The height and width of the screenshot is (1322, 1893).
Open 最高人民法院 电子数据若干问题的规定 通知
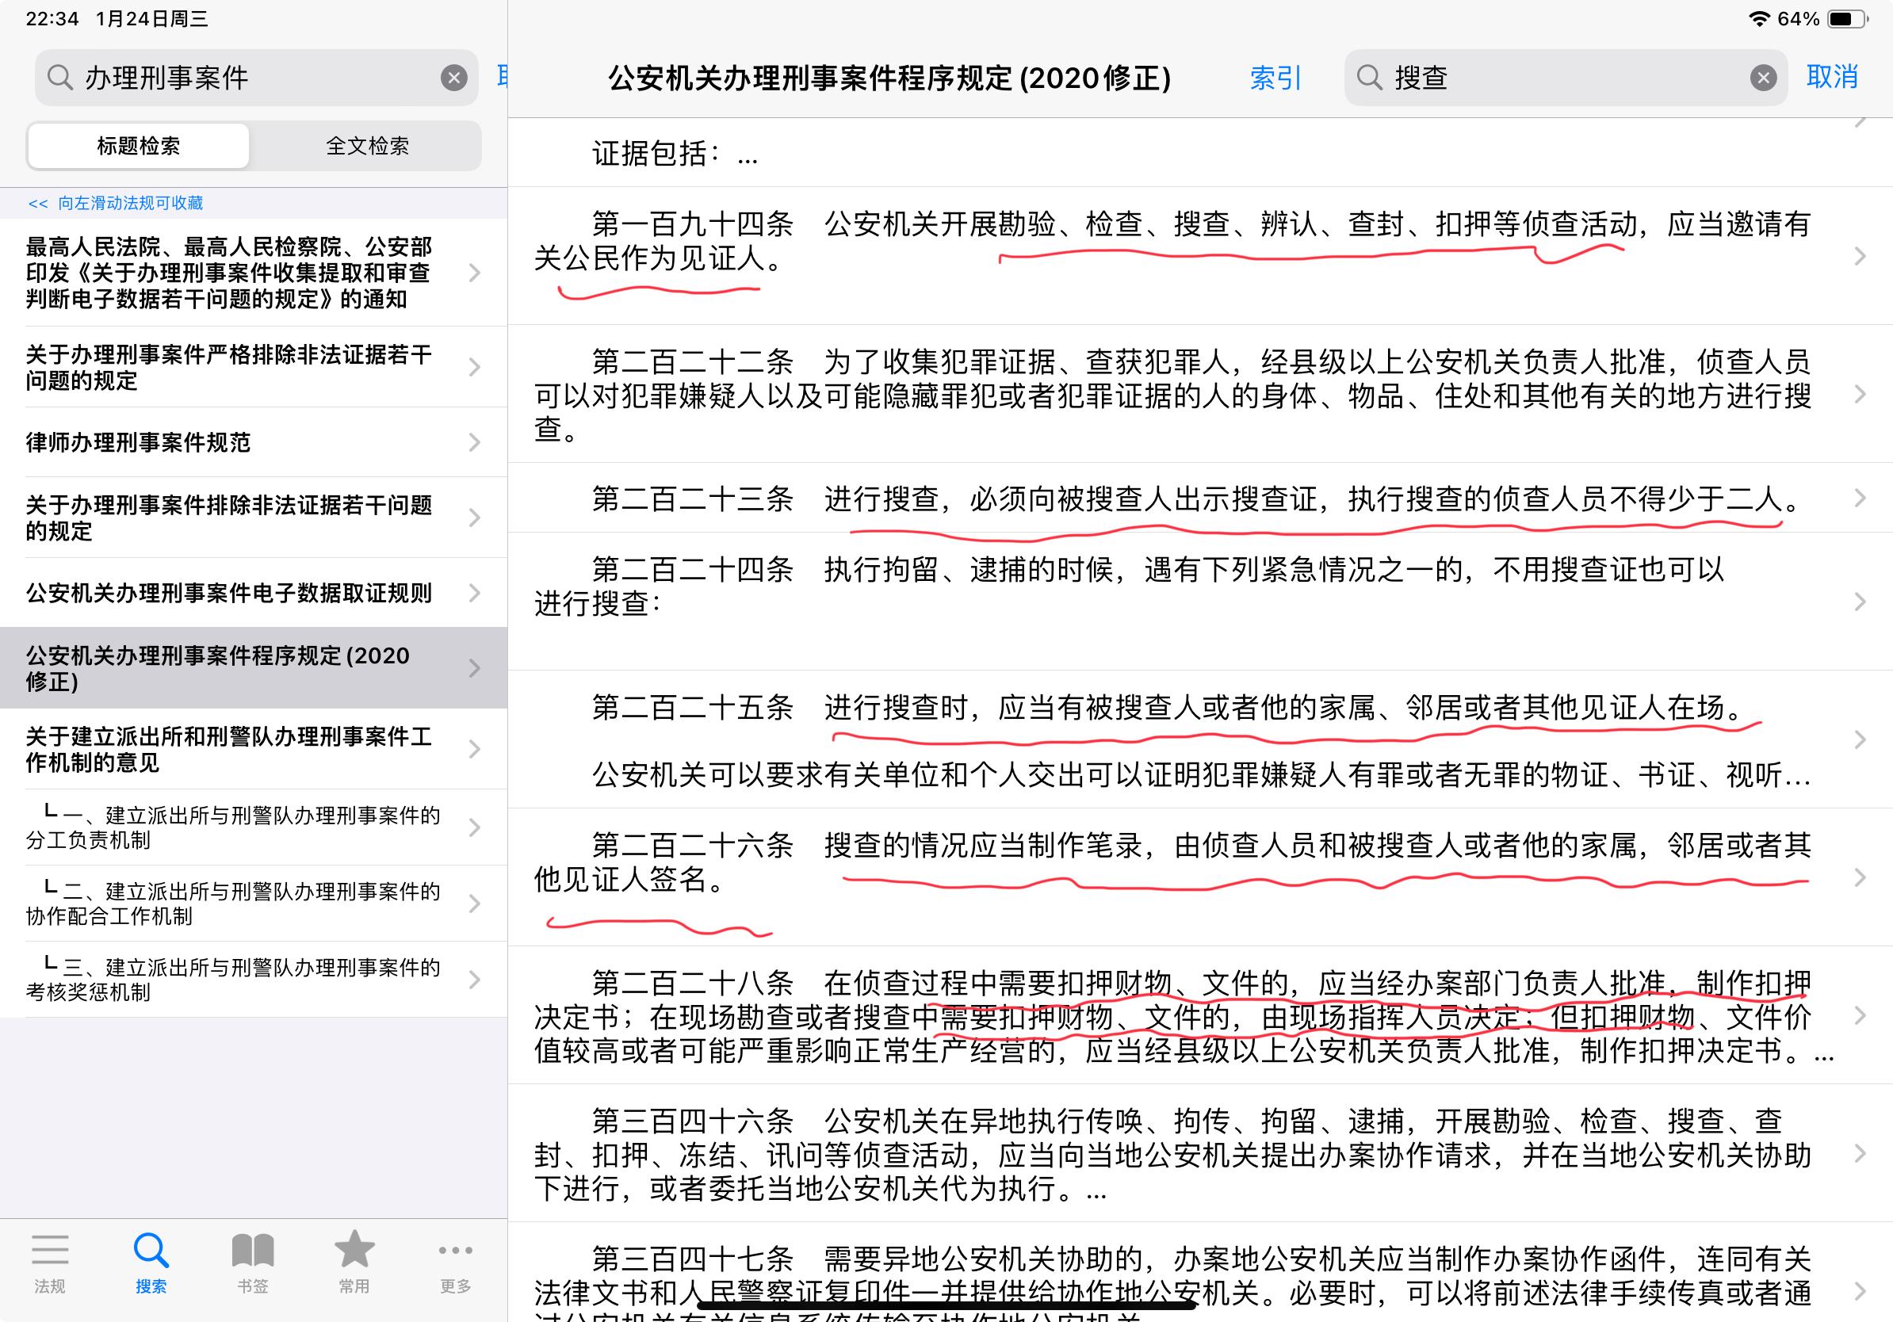[253, 273]
